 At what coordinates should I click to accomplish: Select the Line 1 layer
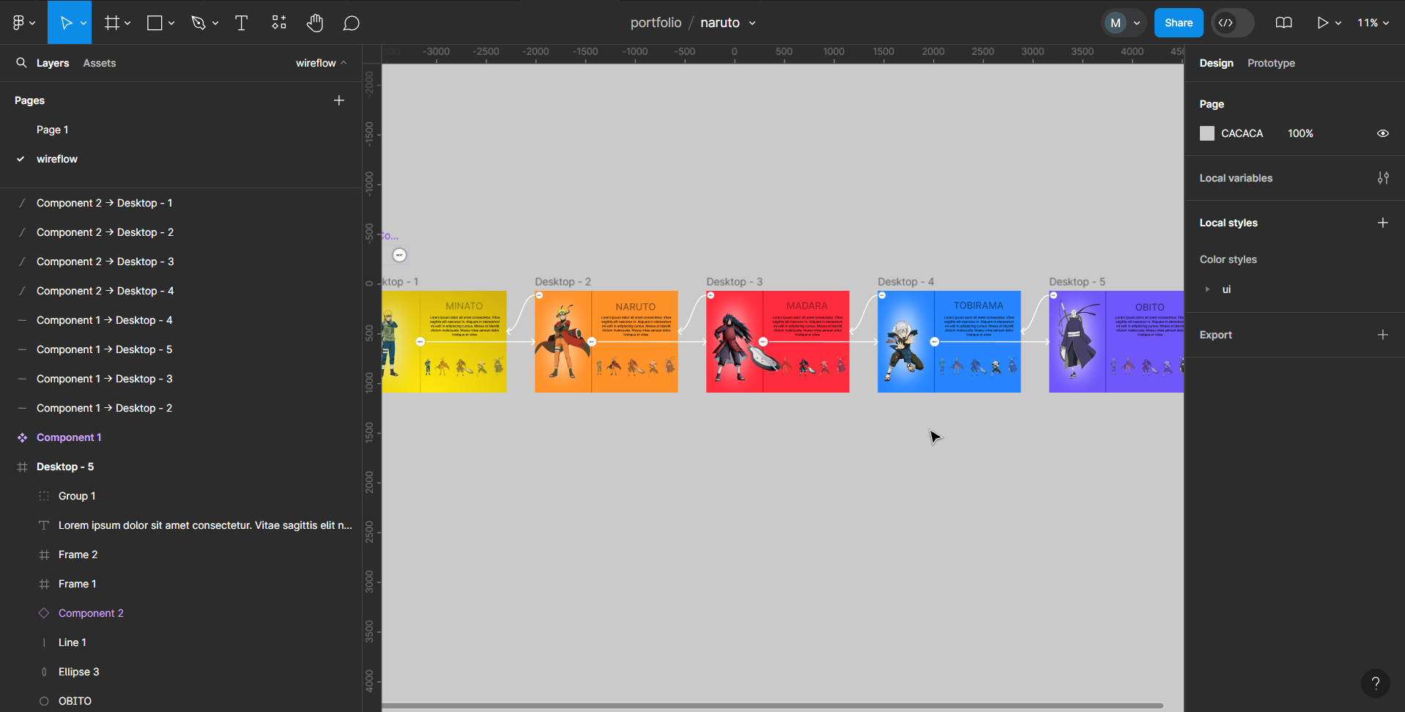point(73,642)
